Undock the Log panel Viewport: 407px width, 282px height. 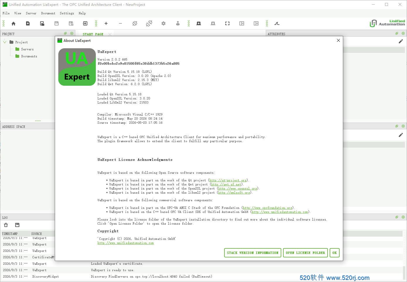pos(397,217)
